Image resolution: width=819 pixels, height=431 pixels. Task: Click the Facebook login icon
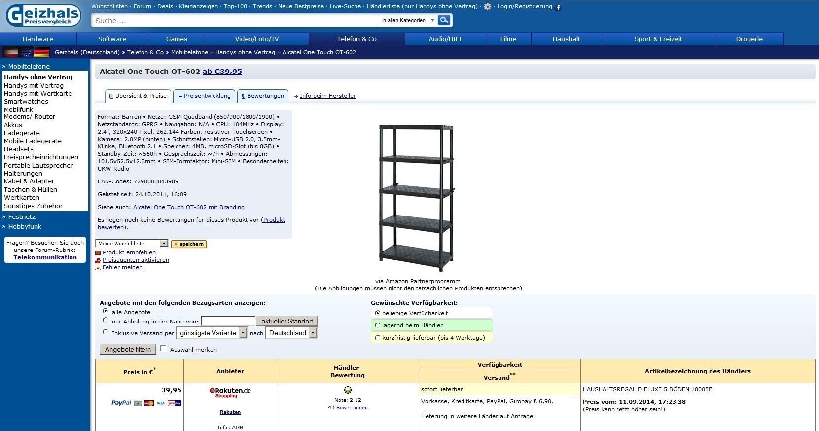tap(558, 7)
